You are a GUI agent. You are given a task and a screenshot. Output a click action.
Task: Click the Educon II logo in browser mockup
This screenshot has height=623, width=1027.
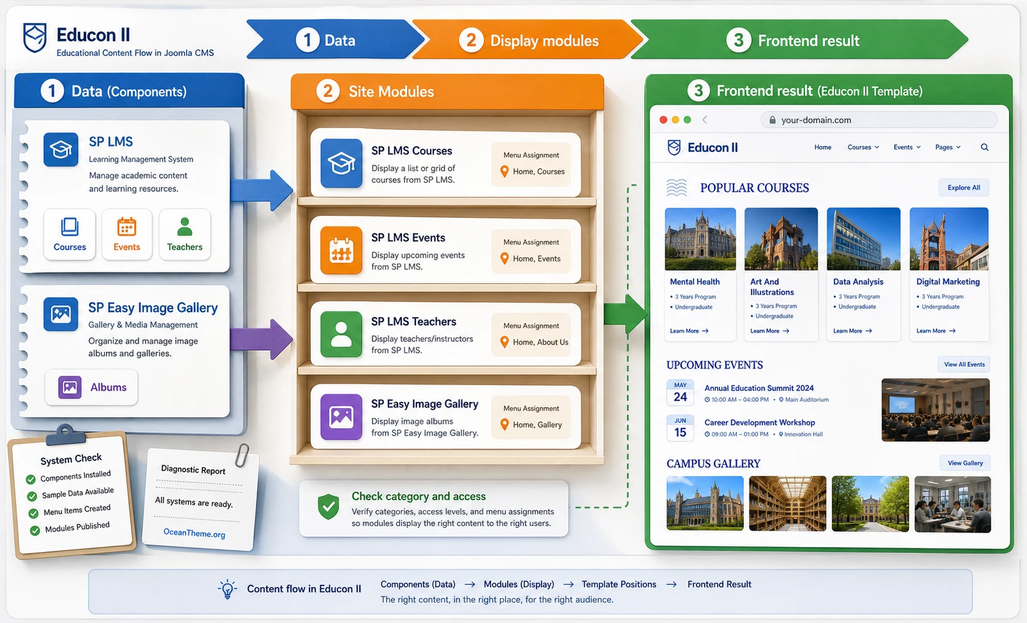[702, 147]
